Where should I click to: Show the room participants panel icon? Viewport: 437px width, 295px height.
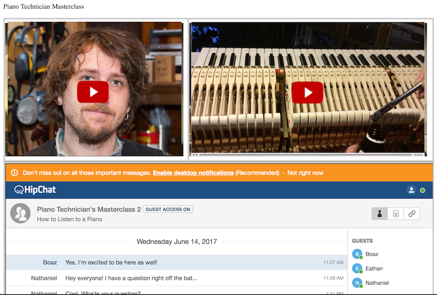[x=379, y=214]
